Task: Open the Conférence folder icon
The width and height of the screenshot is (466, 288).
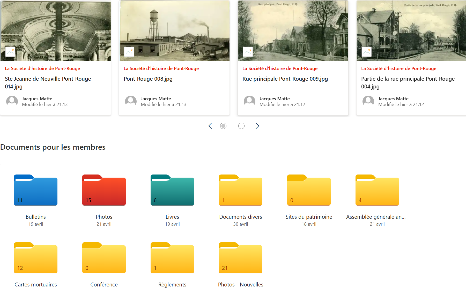Action: 104,258
